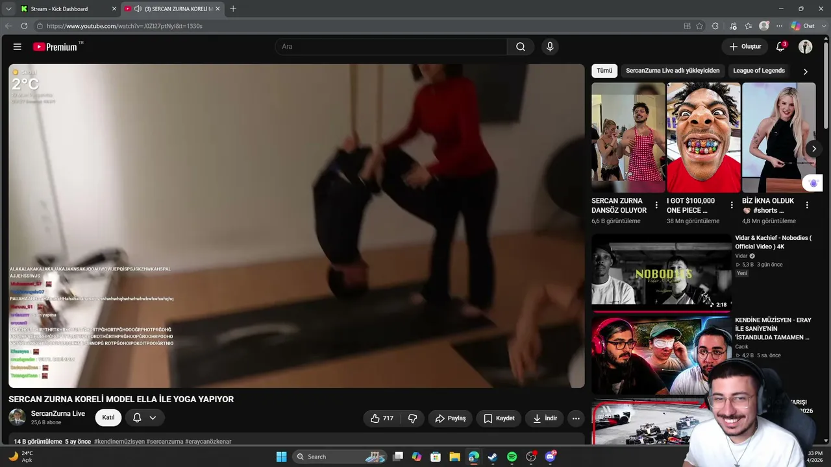Open the Copilot Chat button

[802, 26]
